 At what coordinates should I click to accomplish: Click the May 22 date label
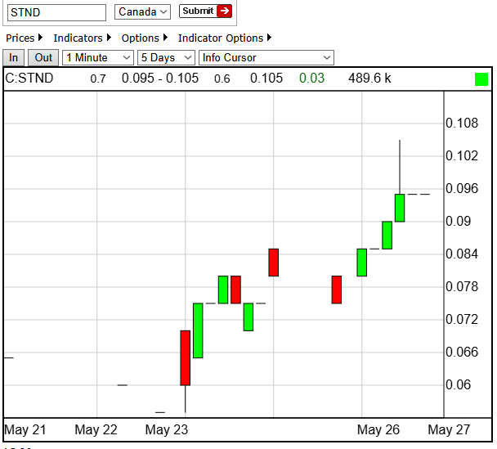tap(96, 430)
